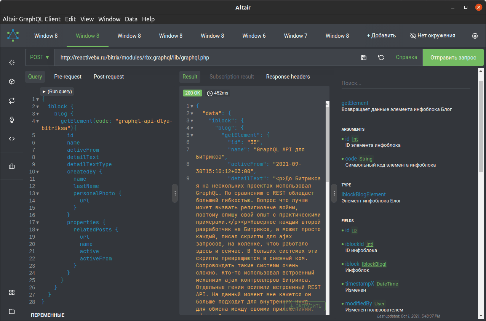The width and height of the screenshot is (486, 321).
Task: Click the 'Отправить запрос' send button
Action: 453,58
